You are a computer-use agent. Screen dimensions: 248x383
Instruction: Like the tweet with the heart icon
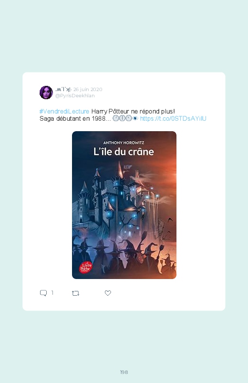pos(108,293)
